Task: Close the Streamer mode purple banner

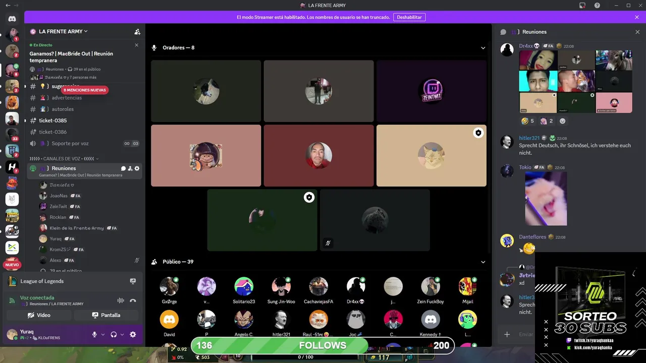Action: pyautogui.click(x=637, y=17)
